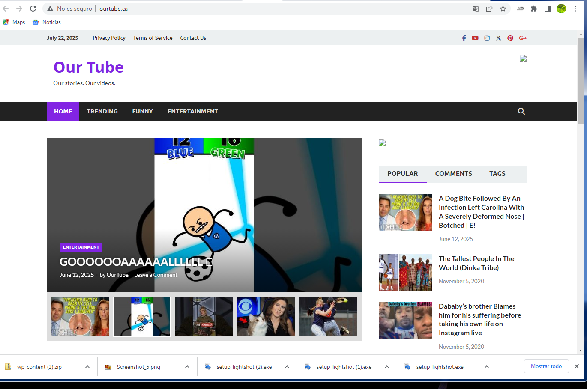This screenshot has width=587, height=389.
Task: Select the softball players slider thumbnail
Action: point(328,316)
